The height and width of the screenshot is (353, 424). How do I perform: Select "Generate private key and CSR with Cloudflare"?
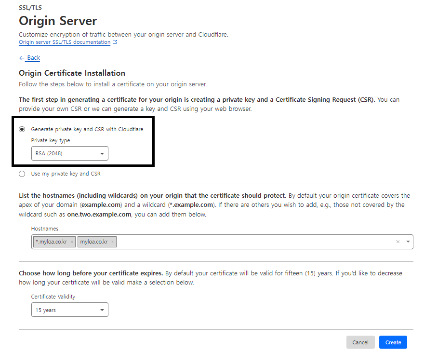pyautogui.click(x=22, y=129)
